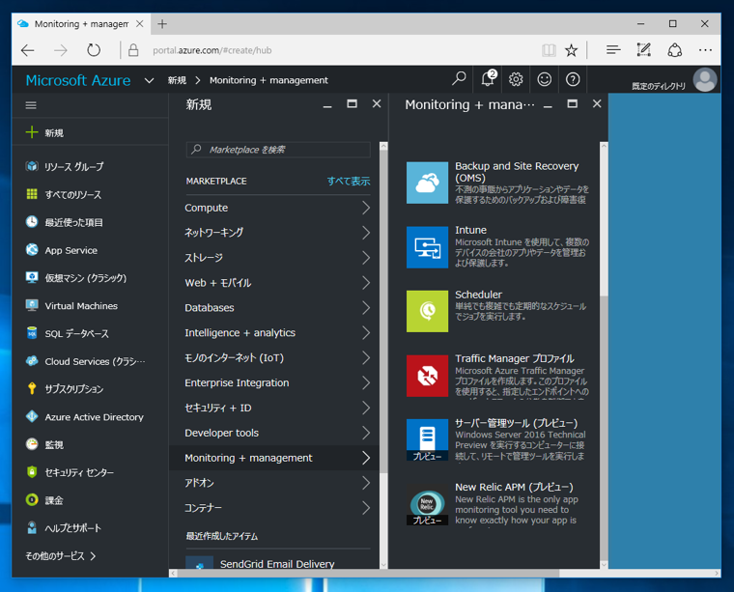Click browser refresh button
Viewport: 734px width, 592px height.
tap(94, 50)
